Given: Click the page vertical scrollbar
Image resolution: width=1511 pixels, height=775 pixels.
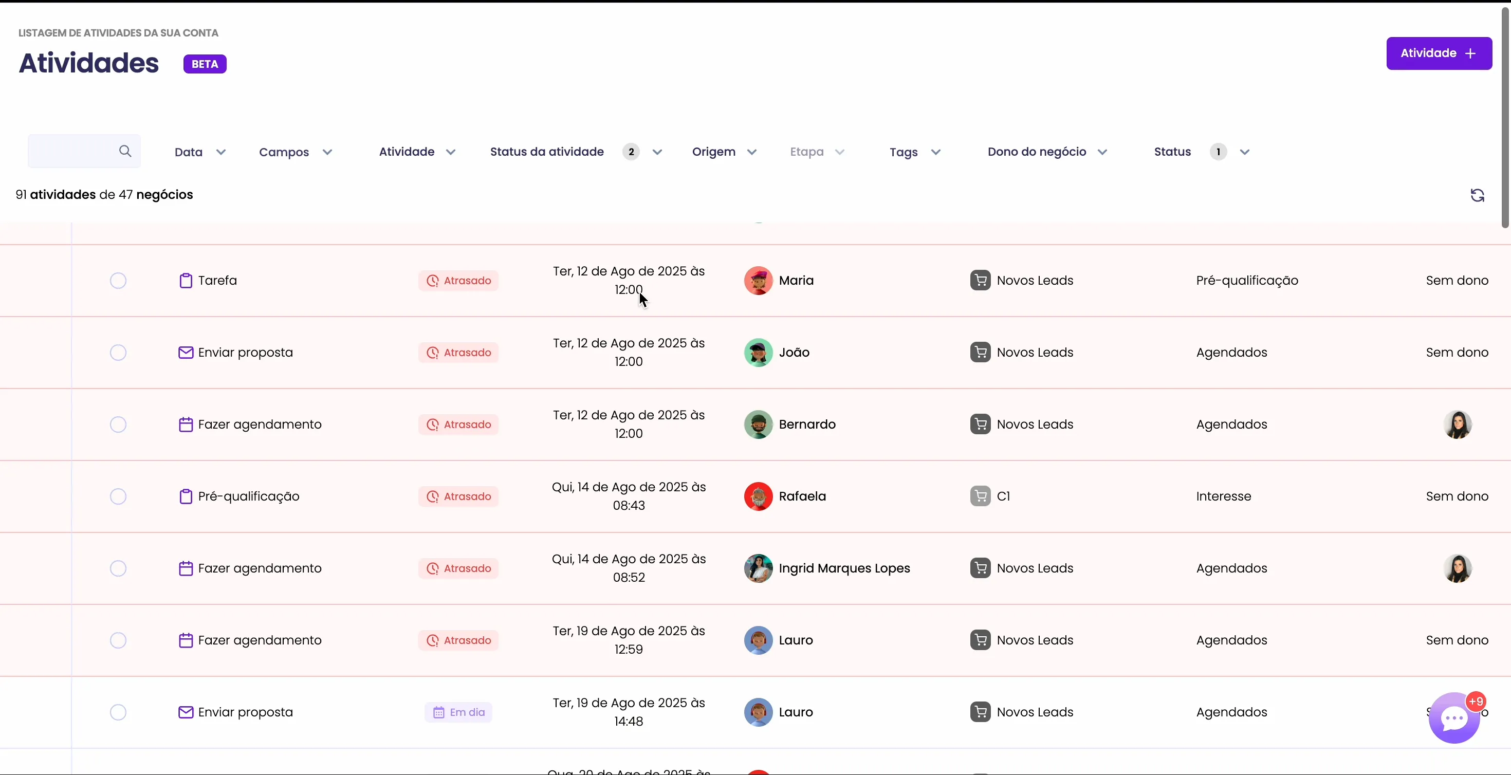Looking at the screenshot, I should [x=1505, y=117].
